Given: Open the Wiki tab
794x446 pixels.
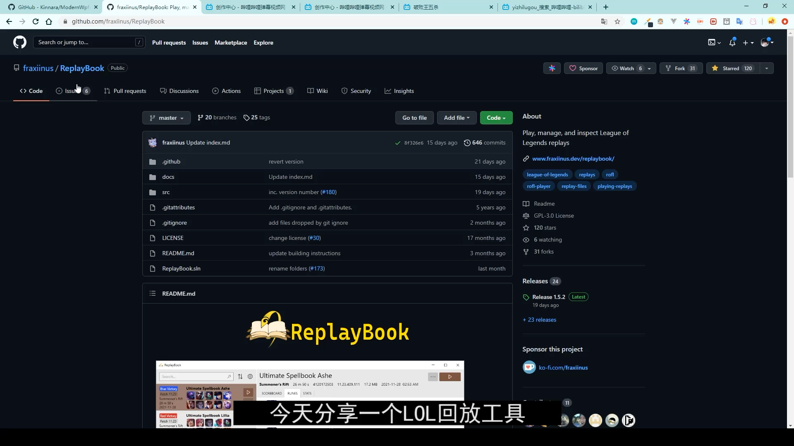Looking at the screenshot, I should (x=317, y=91).
